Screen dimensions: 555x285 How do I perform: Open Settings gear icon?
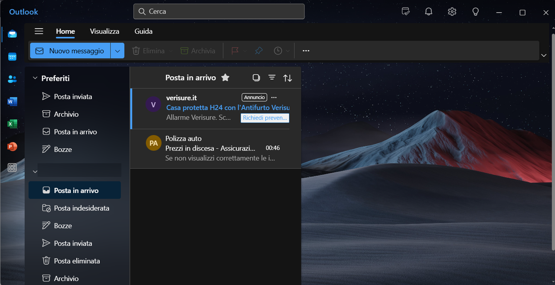coord(452,12)
